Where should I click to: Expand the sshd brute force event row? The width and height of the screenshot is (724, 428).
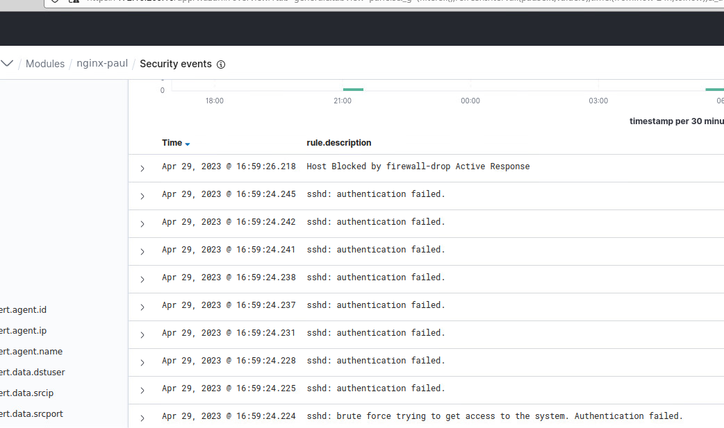(x=142, y=418)
